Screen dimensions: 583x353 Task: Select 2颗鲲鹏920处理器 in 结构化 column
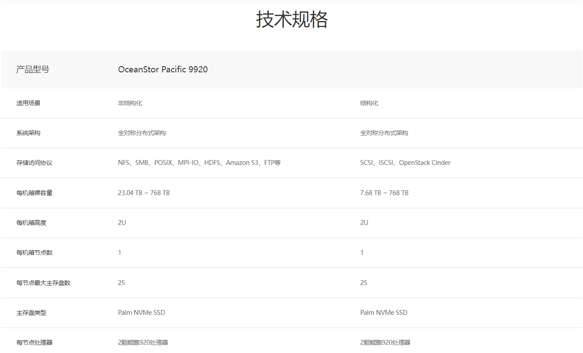[x=385, y=342]
